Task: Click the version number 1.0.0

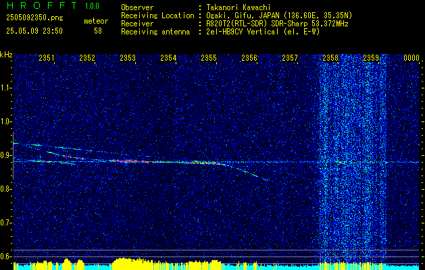Action: [92, 5]
